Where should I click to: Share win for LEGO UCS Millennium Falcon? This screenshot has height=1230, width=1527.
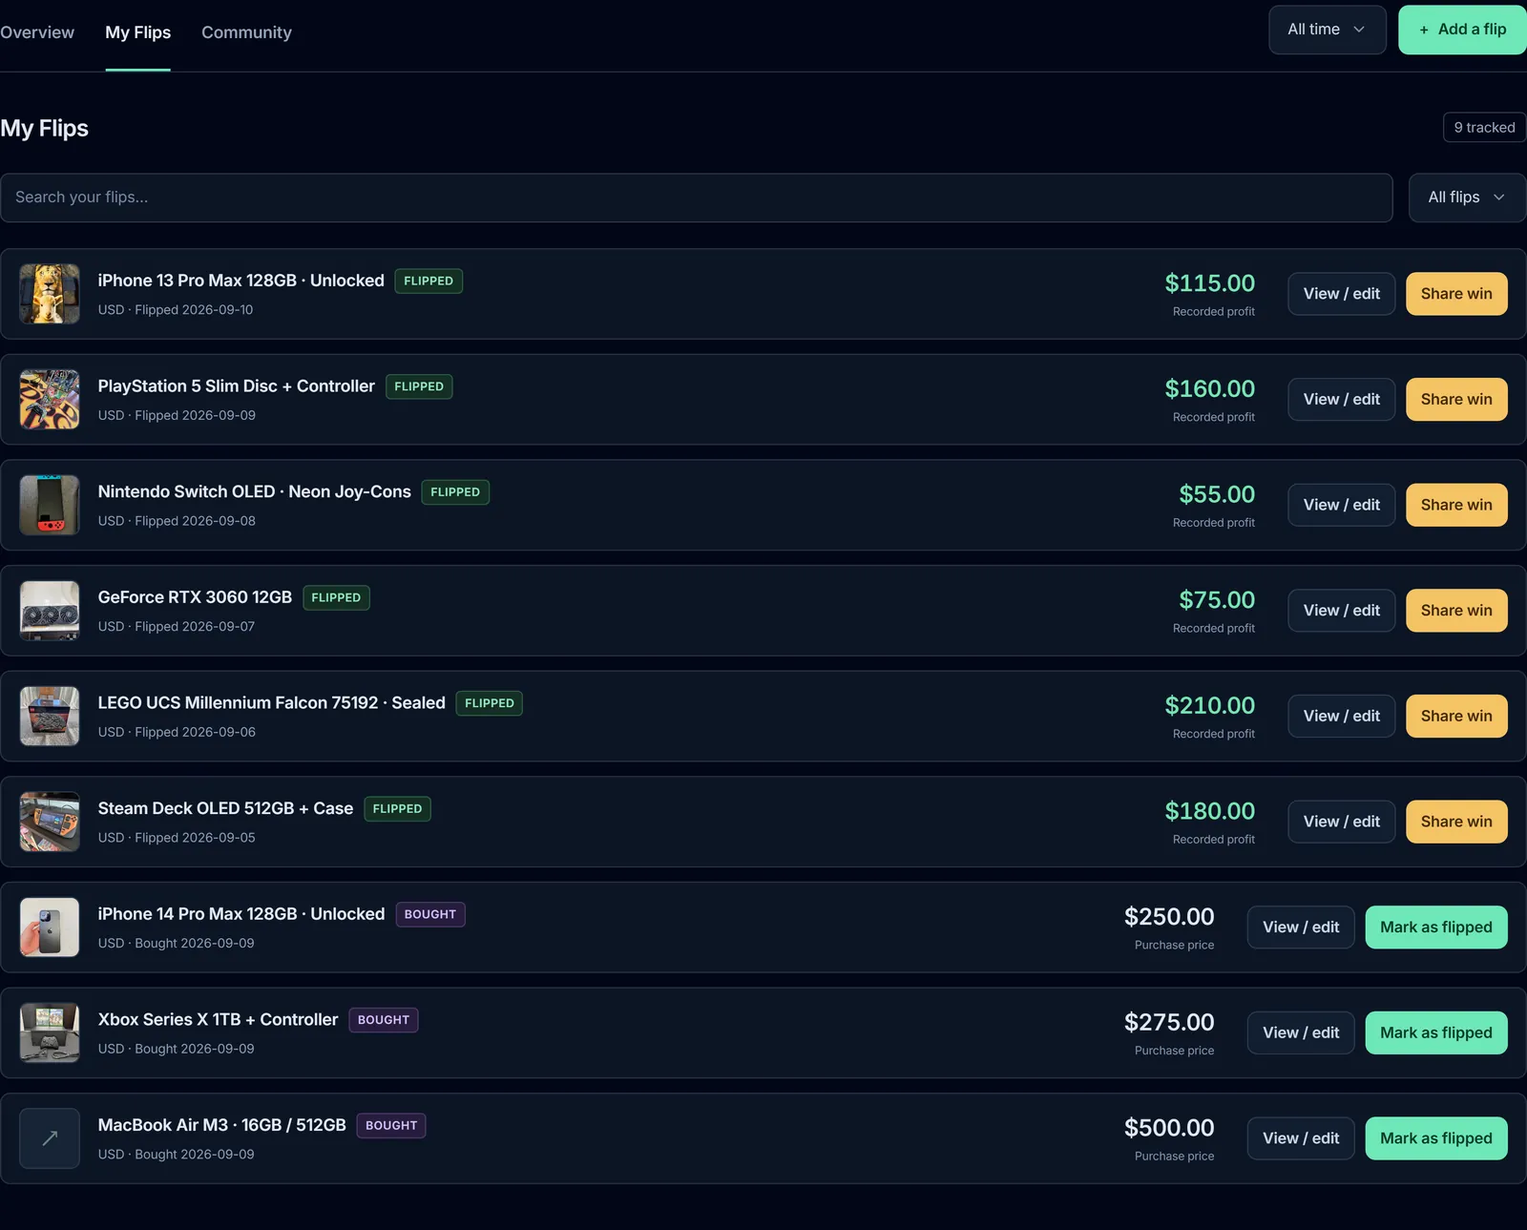pos(1456,716)
